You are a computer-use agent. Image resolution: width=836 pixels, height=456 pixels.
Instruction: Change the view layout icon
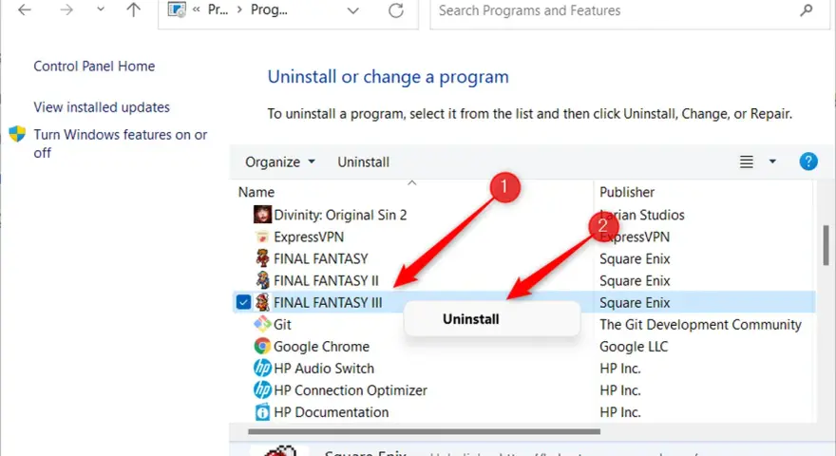click(x=747, y=161)
